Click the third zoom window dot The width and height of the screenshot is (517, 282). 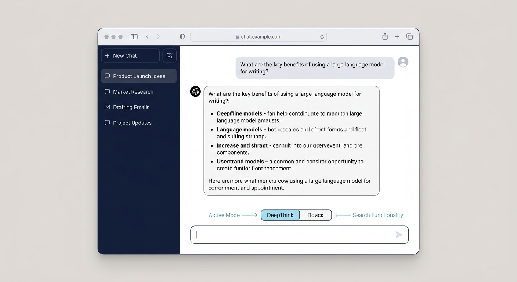coord(120,37)
